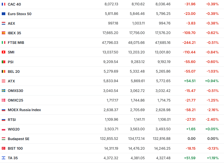224x163 pixels.
Task: Open the ATX index link
Action: 11,81
